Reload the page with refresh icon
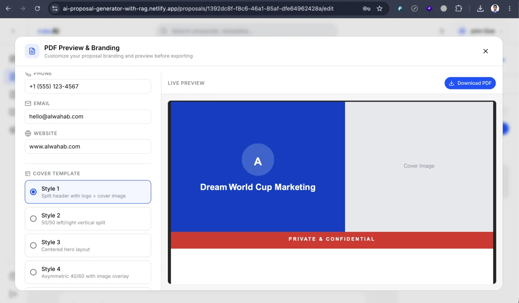The width and height of the screenshot is (519, 303). point(37,8)
